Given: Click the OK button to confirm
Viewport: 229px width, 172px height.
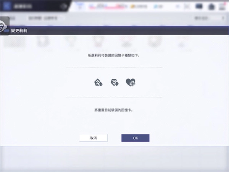Looking at the screenshot, I should click(x=135, y=138).
